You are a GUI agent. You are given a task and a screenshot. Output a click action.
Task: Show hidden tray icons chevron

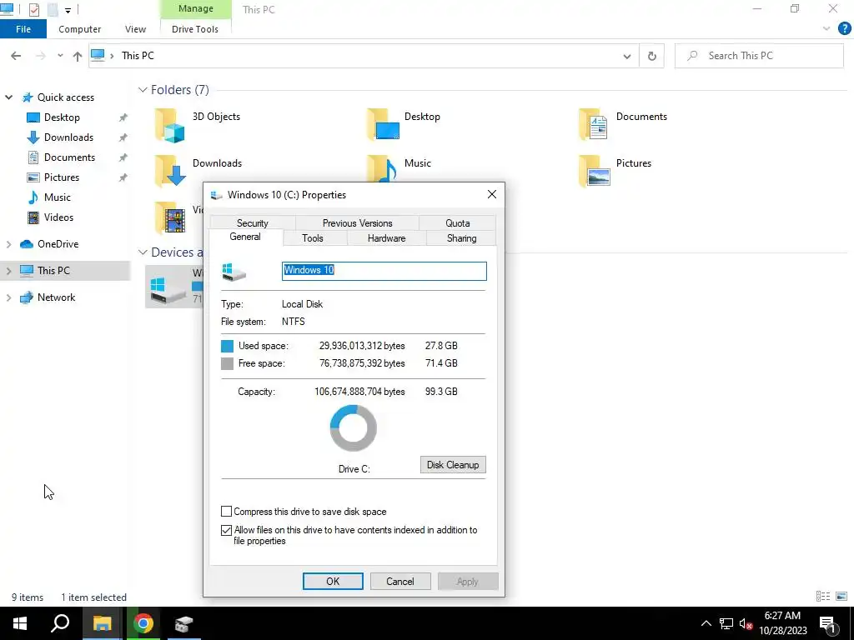[706, 623]
